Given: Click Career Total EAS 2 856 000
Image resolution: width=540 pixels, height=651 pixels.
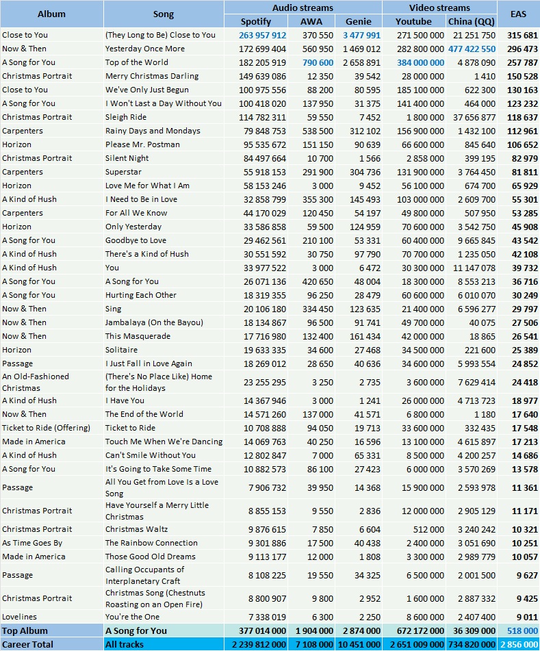Looking at the screenshot, I should click(x=519, y=645).
